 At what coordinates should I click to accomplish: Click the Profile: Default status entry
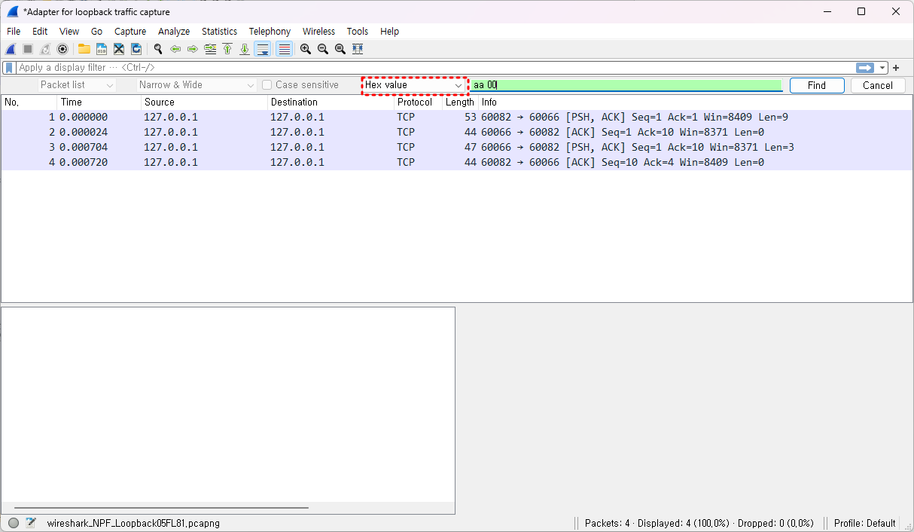(864, 523)
